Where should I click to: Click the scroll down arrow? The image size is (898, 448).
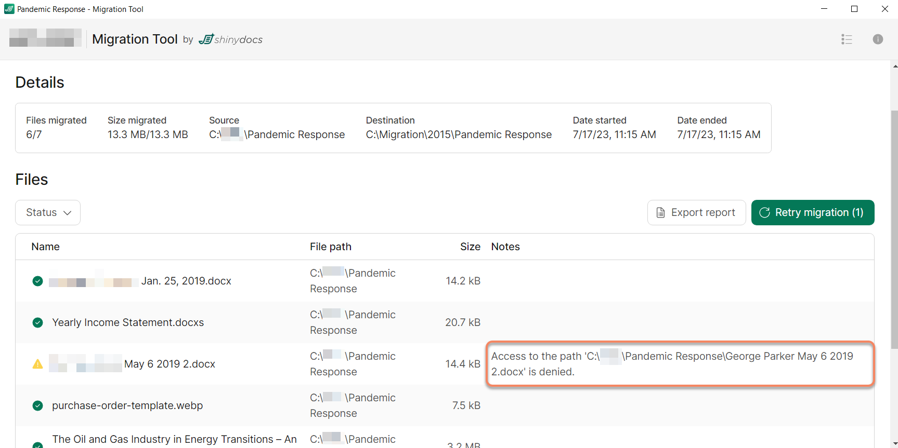click(x=894, y=444)
